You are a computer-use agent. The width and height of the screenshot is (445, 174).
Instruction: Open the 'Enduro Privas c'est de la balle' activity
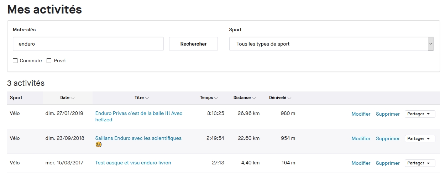pyautogui.click(x=139, y=116)
